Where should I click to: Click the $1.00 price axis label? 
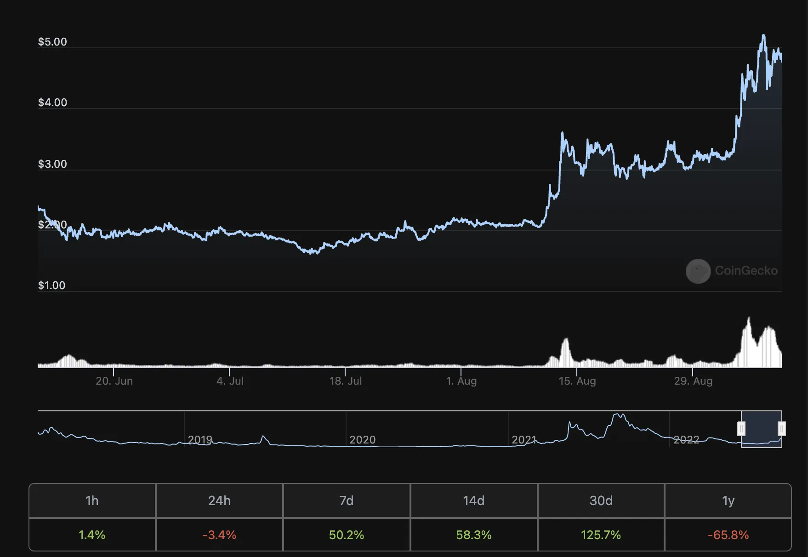point(51,285)
